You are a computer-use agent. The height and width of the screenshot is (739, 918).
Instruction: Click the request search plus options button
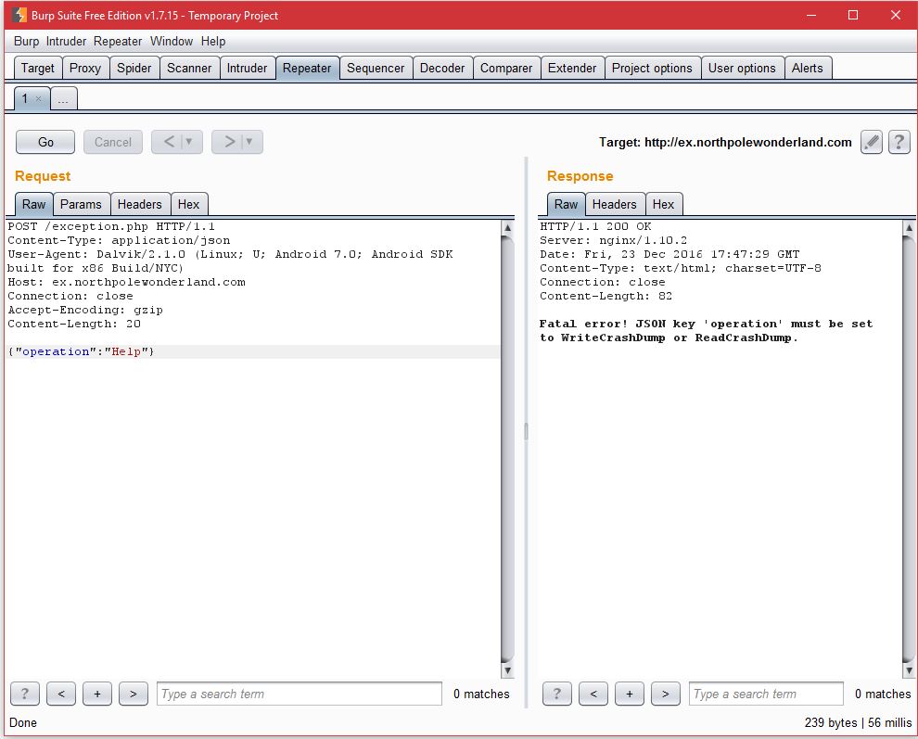97,694
